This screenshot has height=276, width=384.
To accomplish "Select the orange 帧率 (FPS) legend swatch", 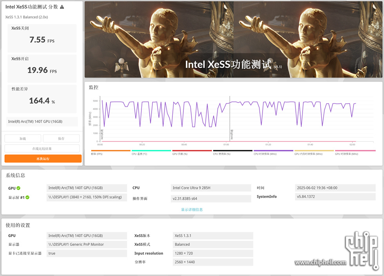I will [110, 151].
